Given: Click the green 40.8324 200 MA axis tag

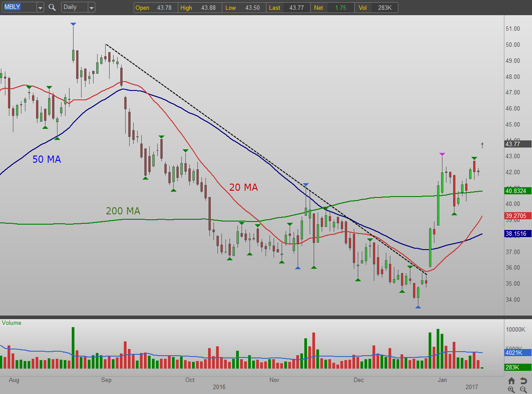Looking at the screenshot, I should click(517, 191).
